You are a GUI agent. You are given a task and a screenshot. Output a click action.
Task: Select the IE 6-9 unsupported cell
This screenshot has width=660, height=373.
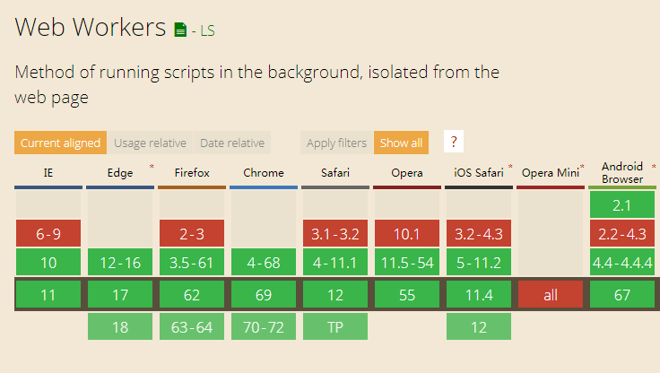pos(48,233)
